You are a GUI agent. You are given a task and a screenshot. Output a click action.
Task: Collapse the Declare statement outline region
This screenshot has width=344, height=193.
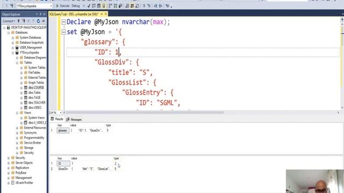point(63,22)
